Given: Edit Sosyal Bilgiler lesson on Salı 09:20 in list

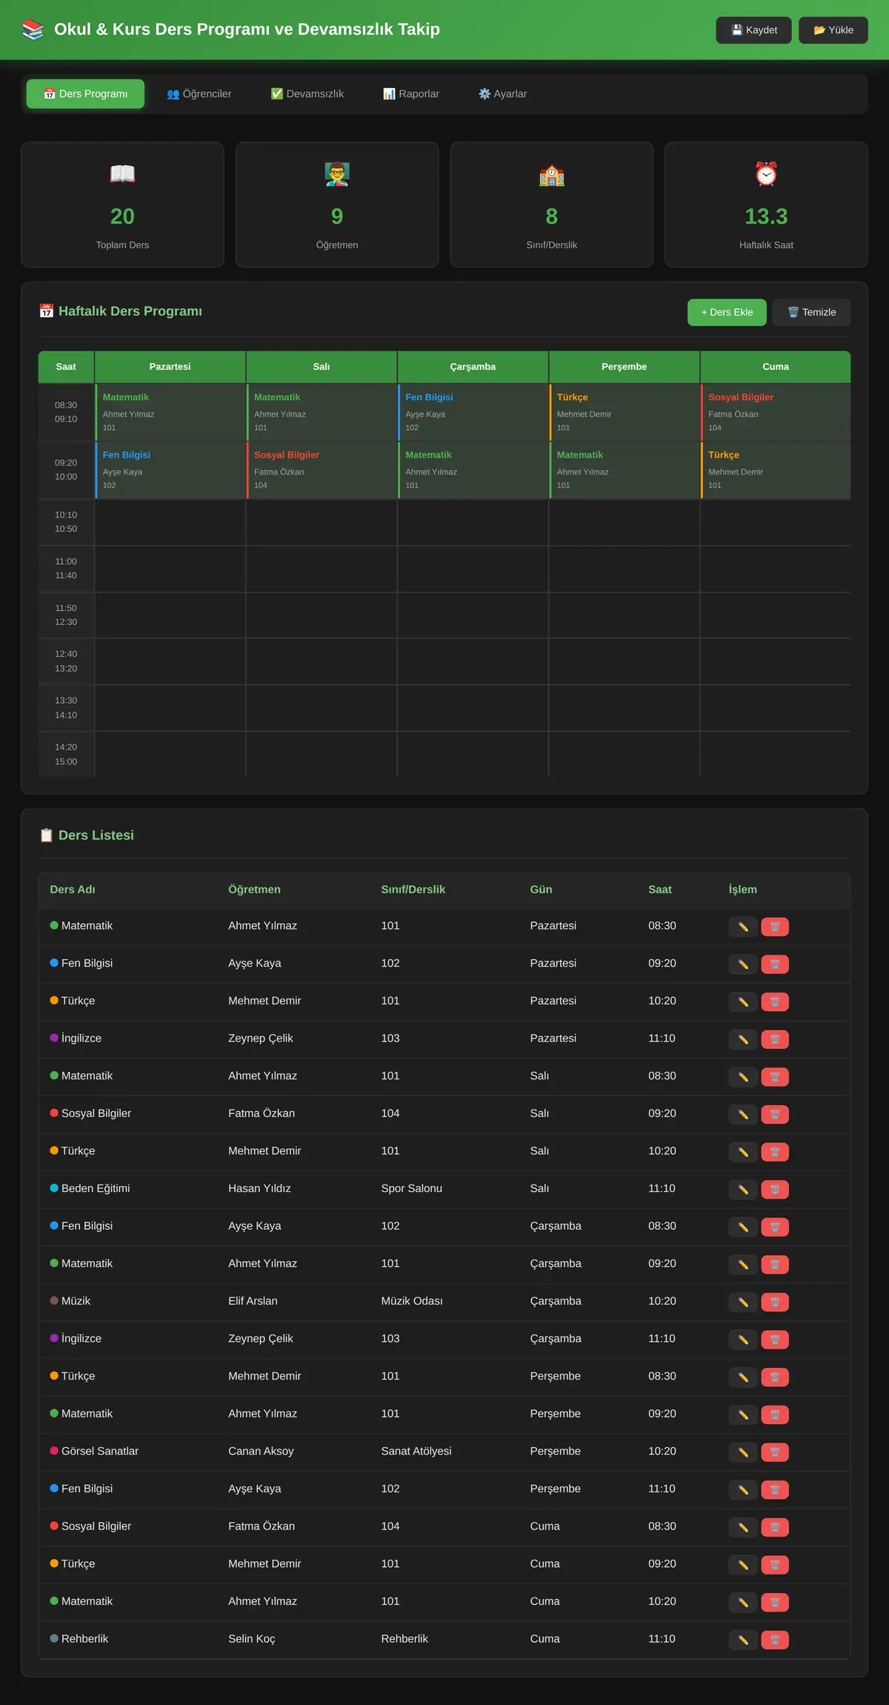Looking at the screenshot, I should (x=743, y=1114).
